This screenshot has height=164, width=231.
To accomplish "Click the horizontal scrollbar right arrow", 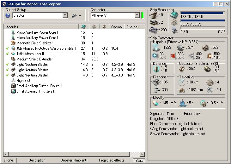I will click(142, 154).
